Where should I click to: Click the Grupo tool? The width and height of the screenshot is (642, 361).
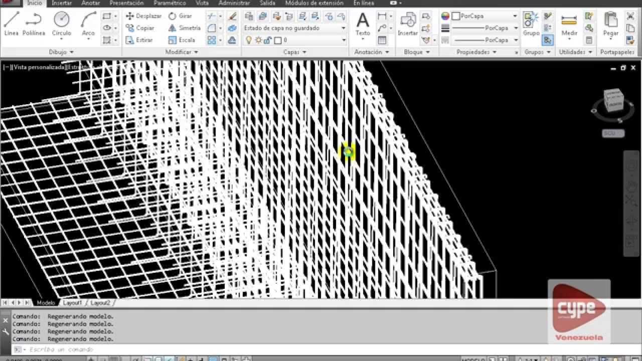[x=531, y=24]
